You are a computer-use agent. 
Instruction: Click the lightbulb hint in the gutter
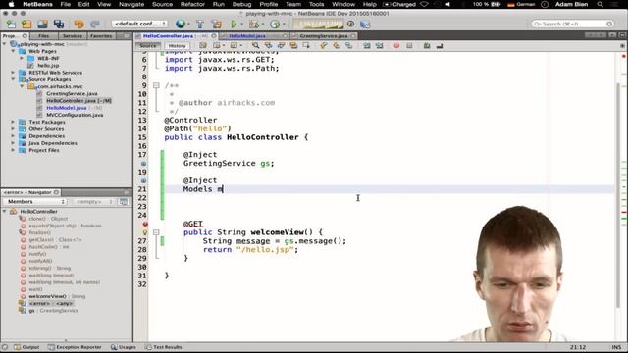pos(145,232)
